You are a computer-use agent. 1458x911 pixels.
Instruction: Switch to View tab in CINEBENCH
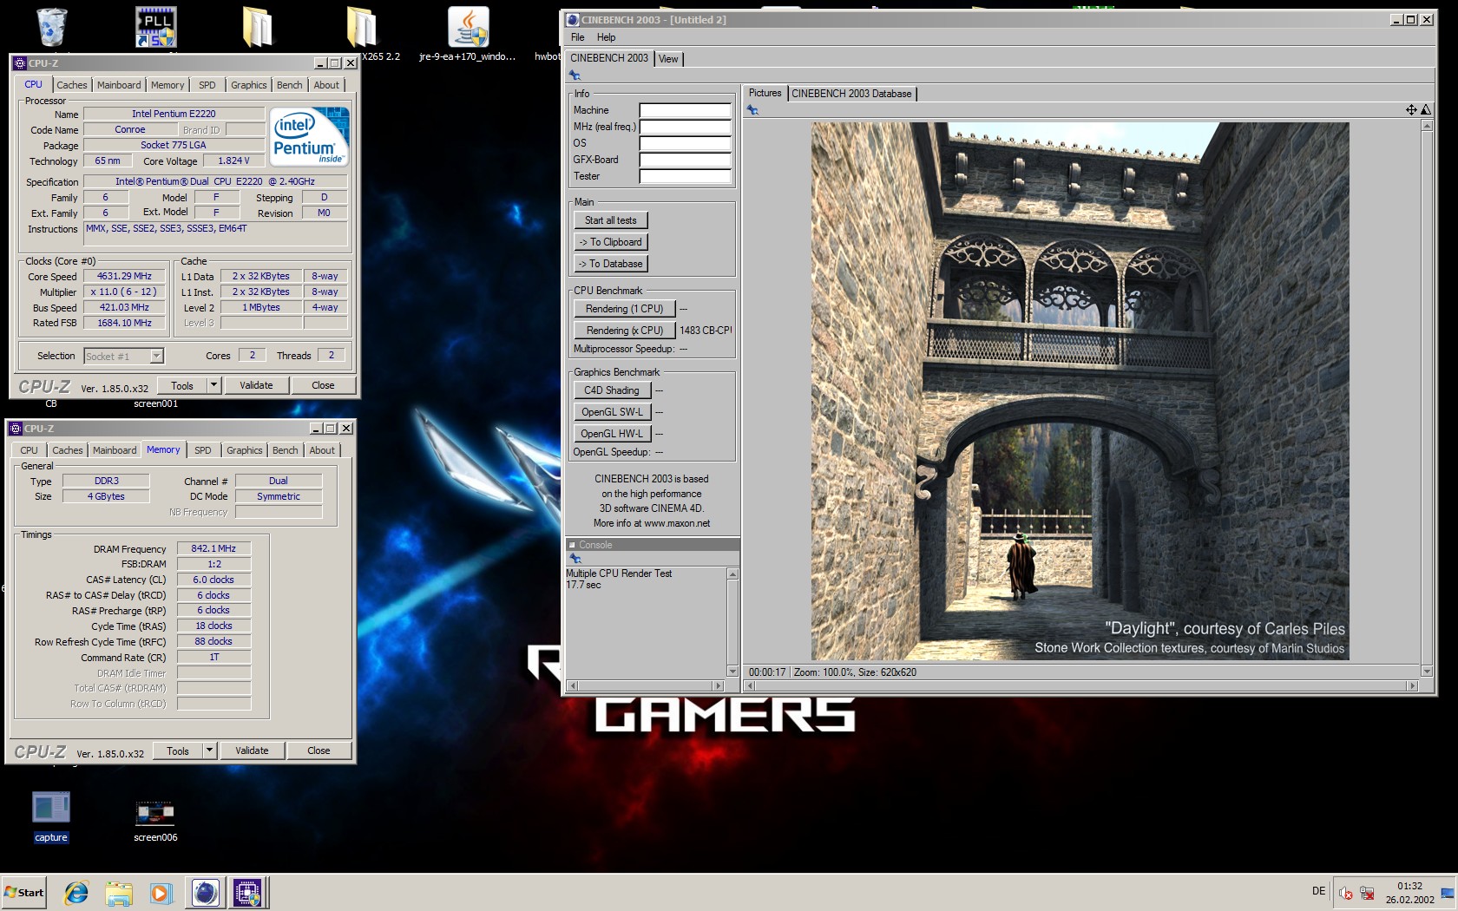(668, 59)
